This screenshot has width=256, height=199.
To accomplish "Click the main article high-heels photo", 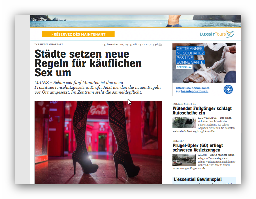I will [x=98, y=142].
